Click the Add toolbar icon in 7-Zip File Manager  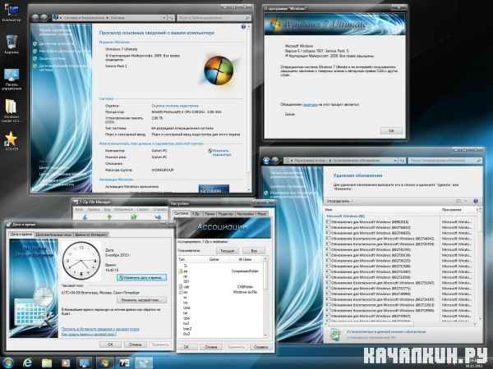pyautogui.click(x=85, y=216)
